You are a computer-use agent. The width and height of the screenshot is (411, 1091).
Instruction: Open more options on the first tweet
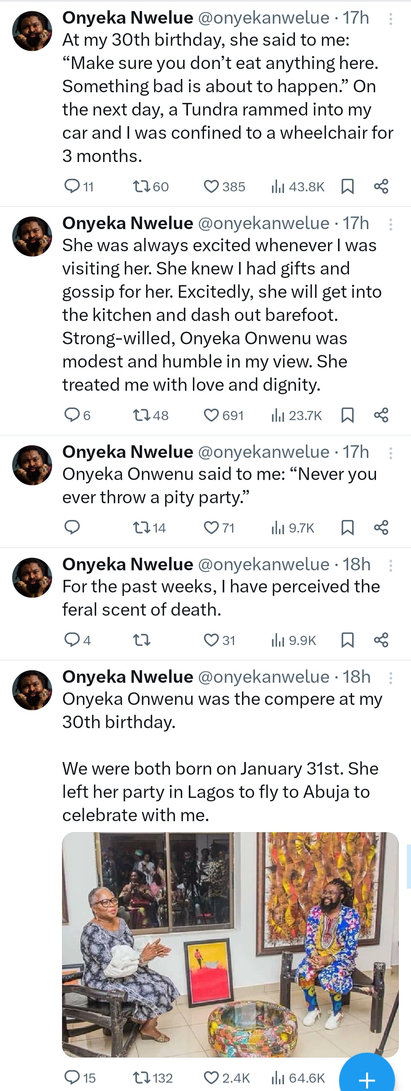click(x=391, y=19)
